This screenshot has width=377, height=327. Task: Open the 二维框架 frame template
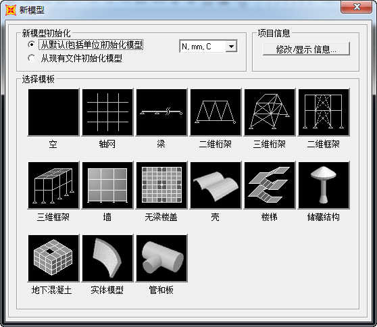[324, 112]
